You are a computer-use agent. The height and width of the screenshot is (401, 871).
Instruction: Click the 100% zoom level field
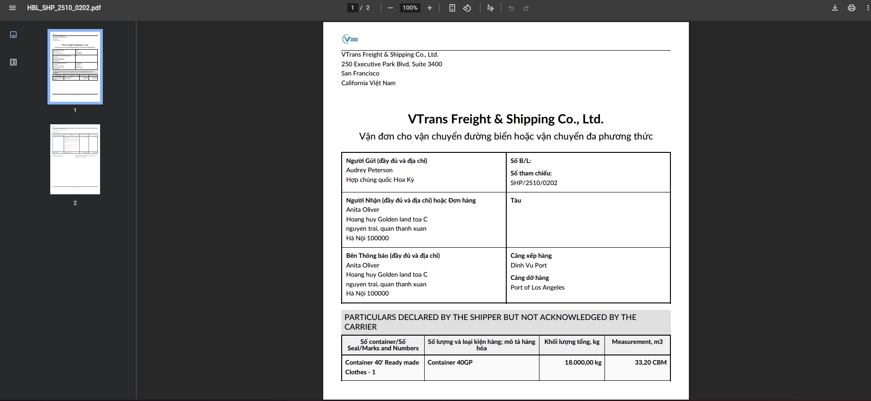pyautogui.click(x=410, y=8)
